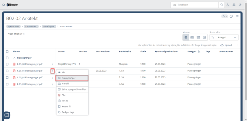Go to Hjælpecenter breadcrumb

click(x=14, y=26)
